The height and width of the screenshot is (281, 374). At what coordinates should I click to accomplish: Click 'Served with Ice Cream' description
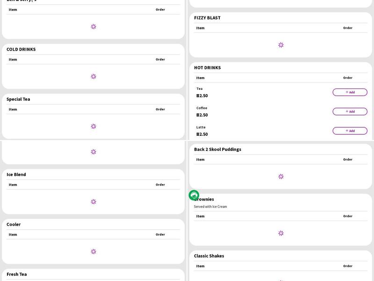pyautogui.click(x=210, y=207)
